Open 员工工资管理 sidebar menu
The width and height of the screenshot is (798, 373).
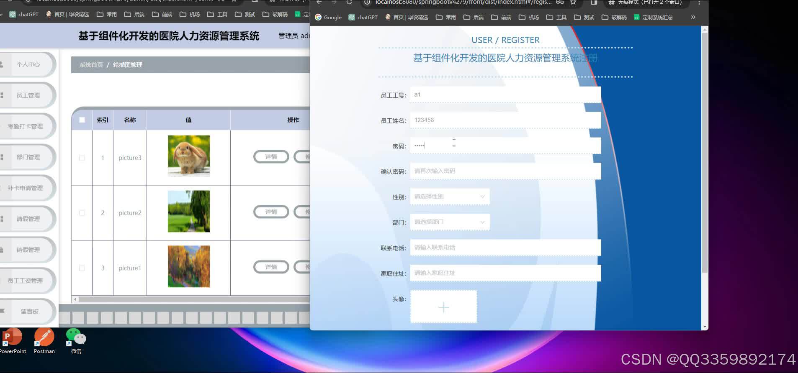[27, 281]
